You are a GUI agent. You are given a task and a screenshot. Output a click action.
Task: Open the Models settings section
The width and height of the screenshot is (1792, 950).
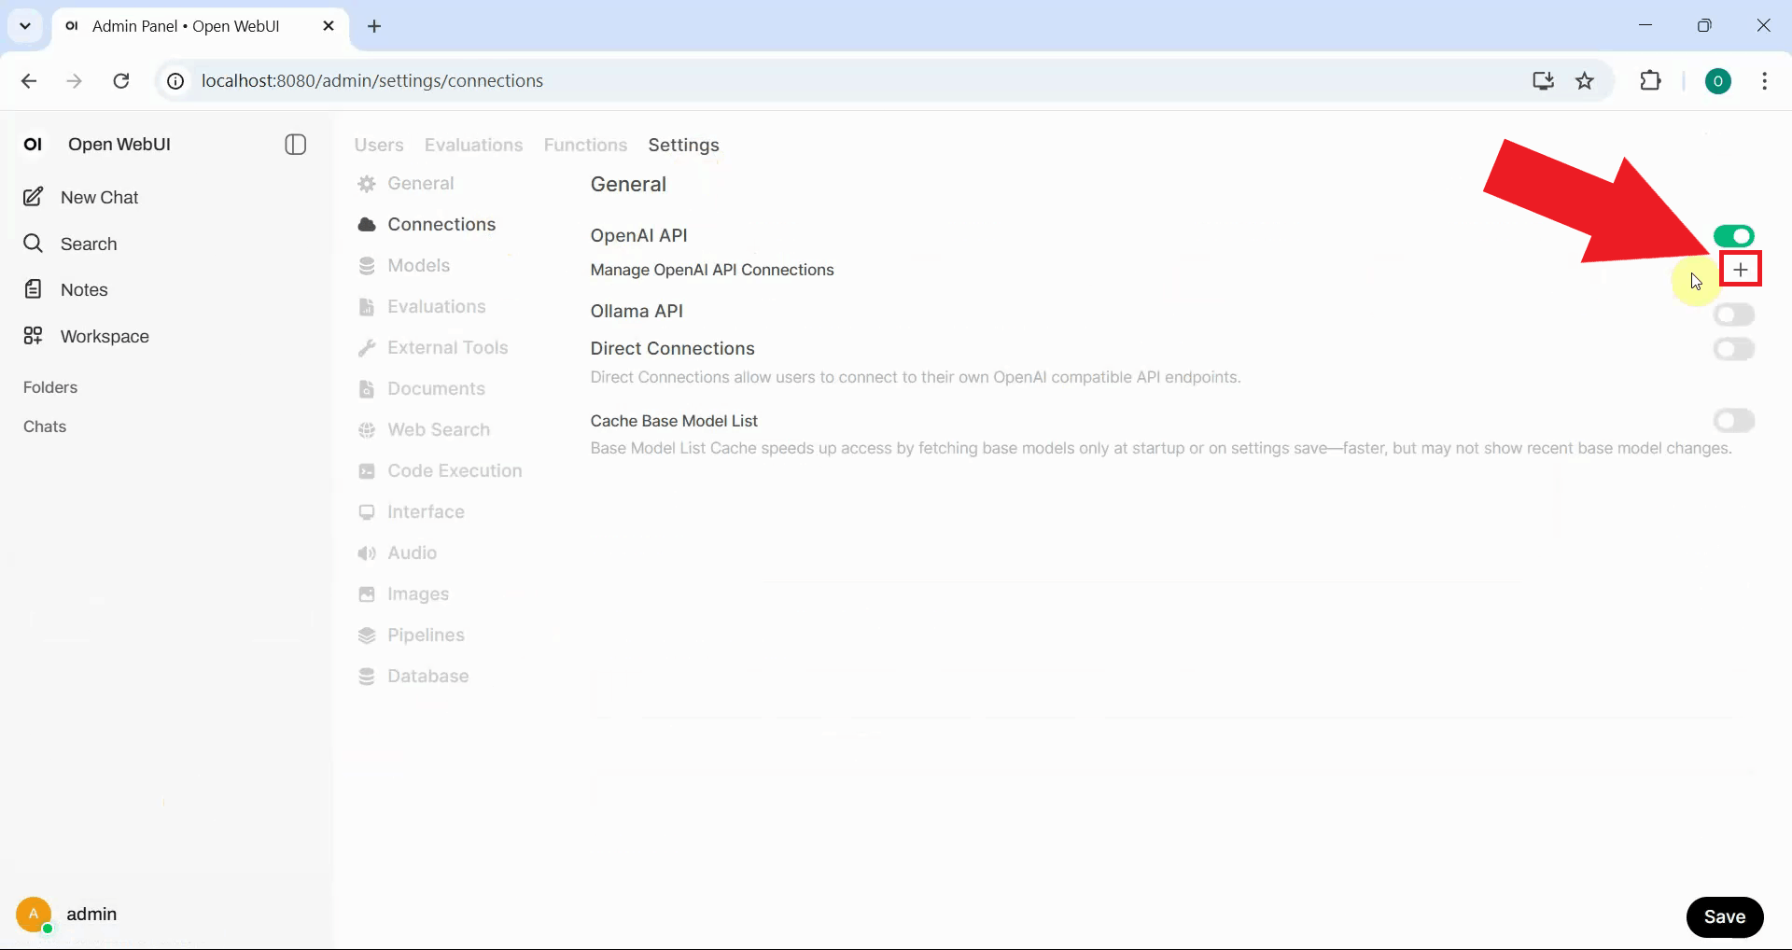tap(418, 266)
